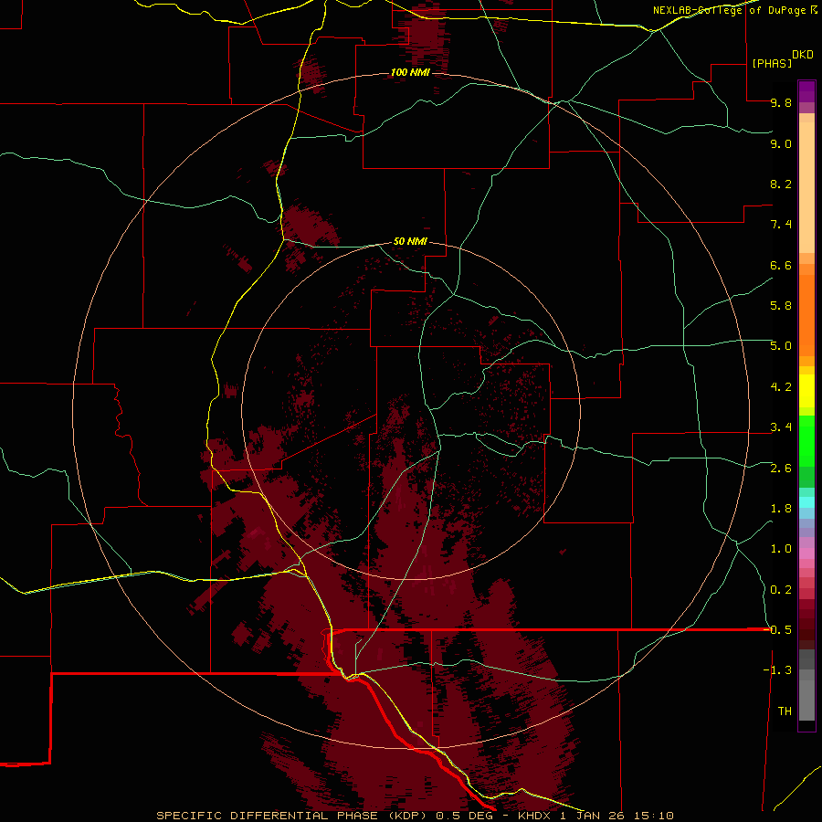Image resolution: width=822 pixels, height=822 pixels.
Task: Click the yellow segment of the color bar
Action: pyautogui.click(x=806, y=391)
